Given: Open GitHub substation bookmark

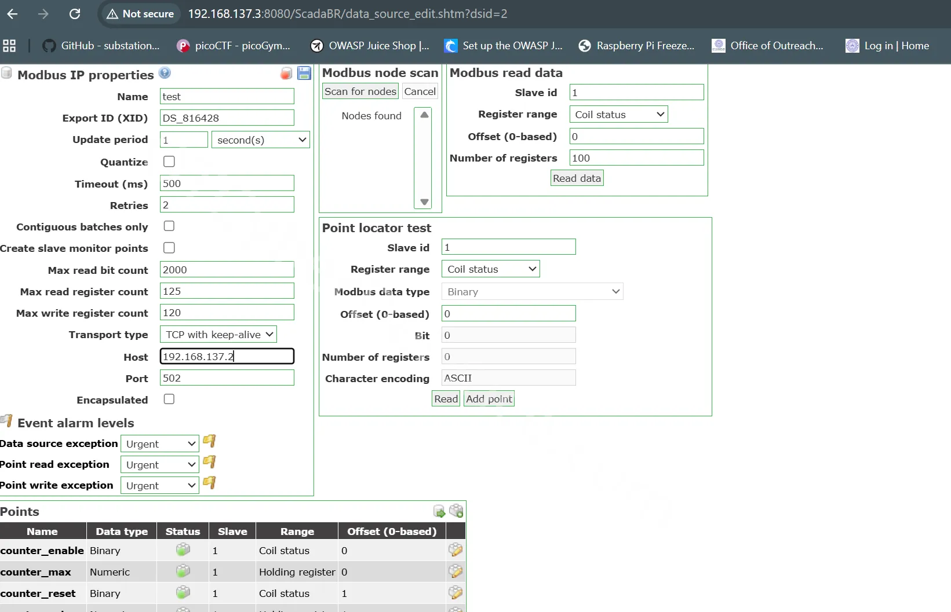Looking at the screenshot, I should pos(101,46).
